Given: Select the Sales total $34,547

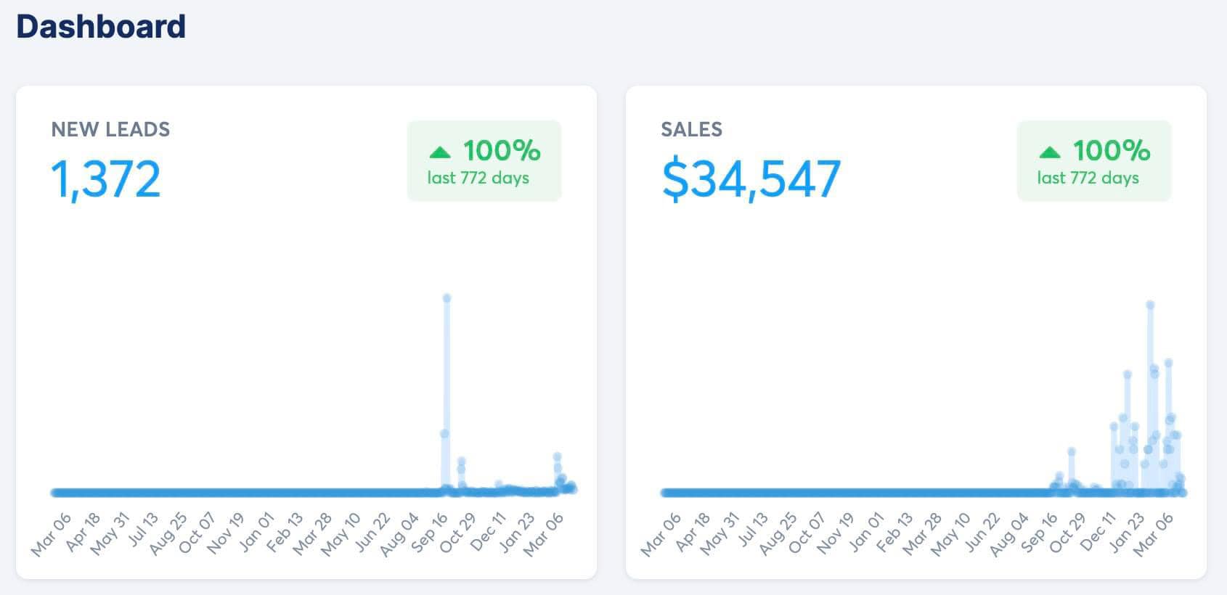Looking at the screenshot, I should (751, 179).
